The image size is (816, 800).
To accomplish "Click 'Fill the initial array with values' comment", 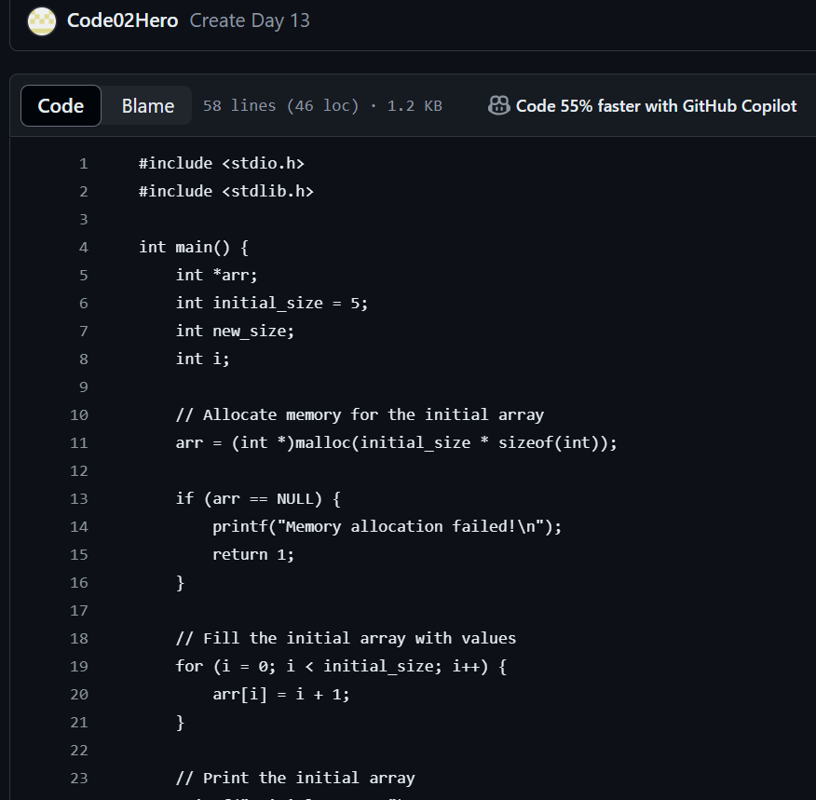I will point(346,638).
